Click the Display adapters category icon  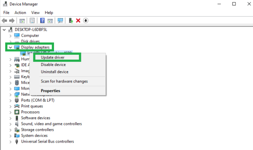pos(17,47)
